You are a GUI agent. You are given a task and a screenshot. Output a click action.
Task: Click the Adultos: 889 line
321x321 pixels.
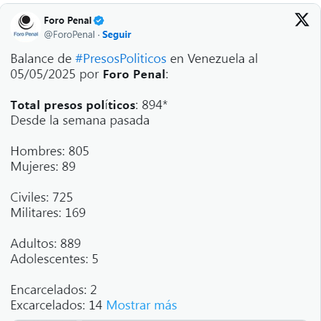click(x=46, y=243)
